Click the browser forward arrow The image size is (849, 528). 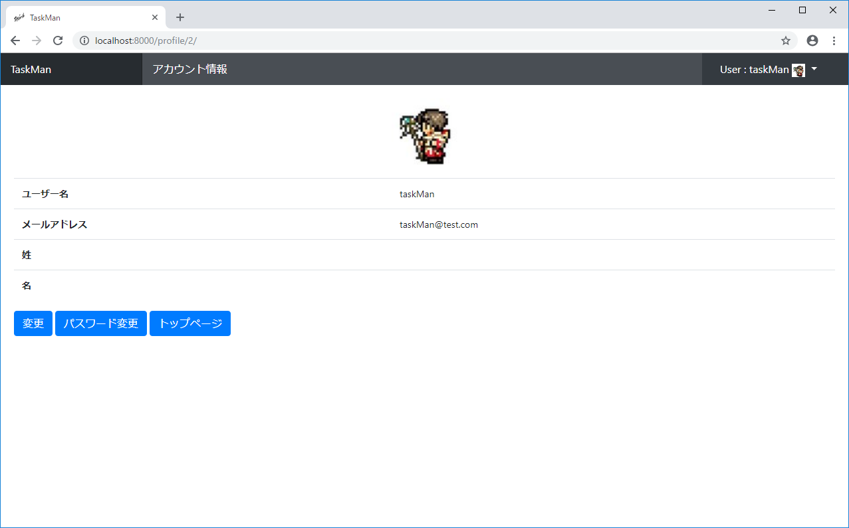click(37, 41)
